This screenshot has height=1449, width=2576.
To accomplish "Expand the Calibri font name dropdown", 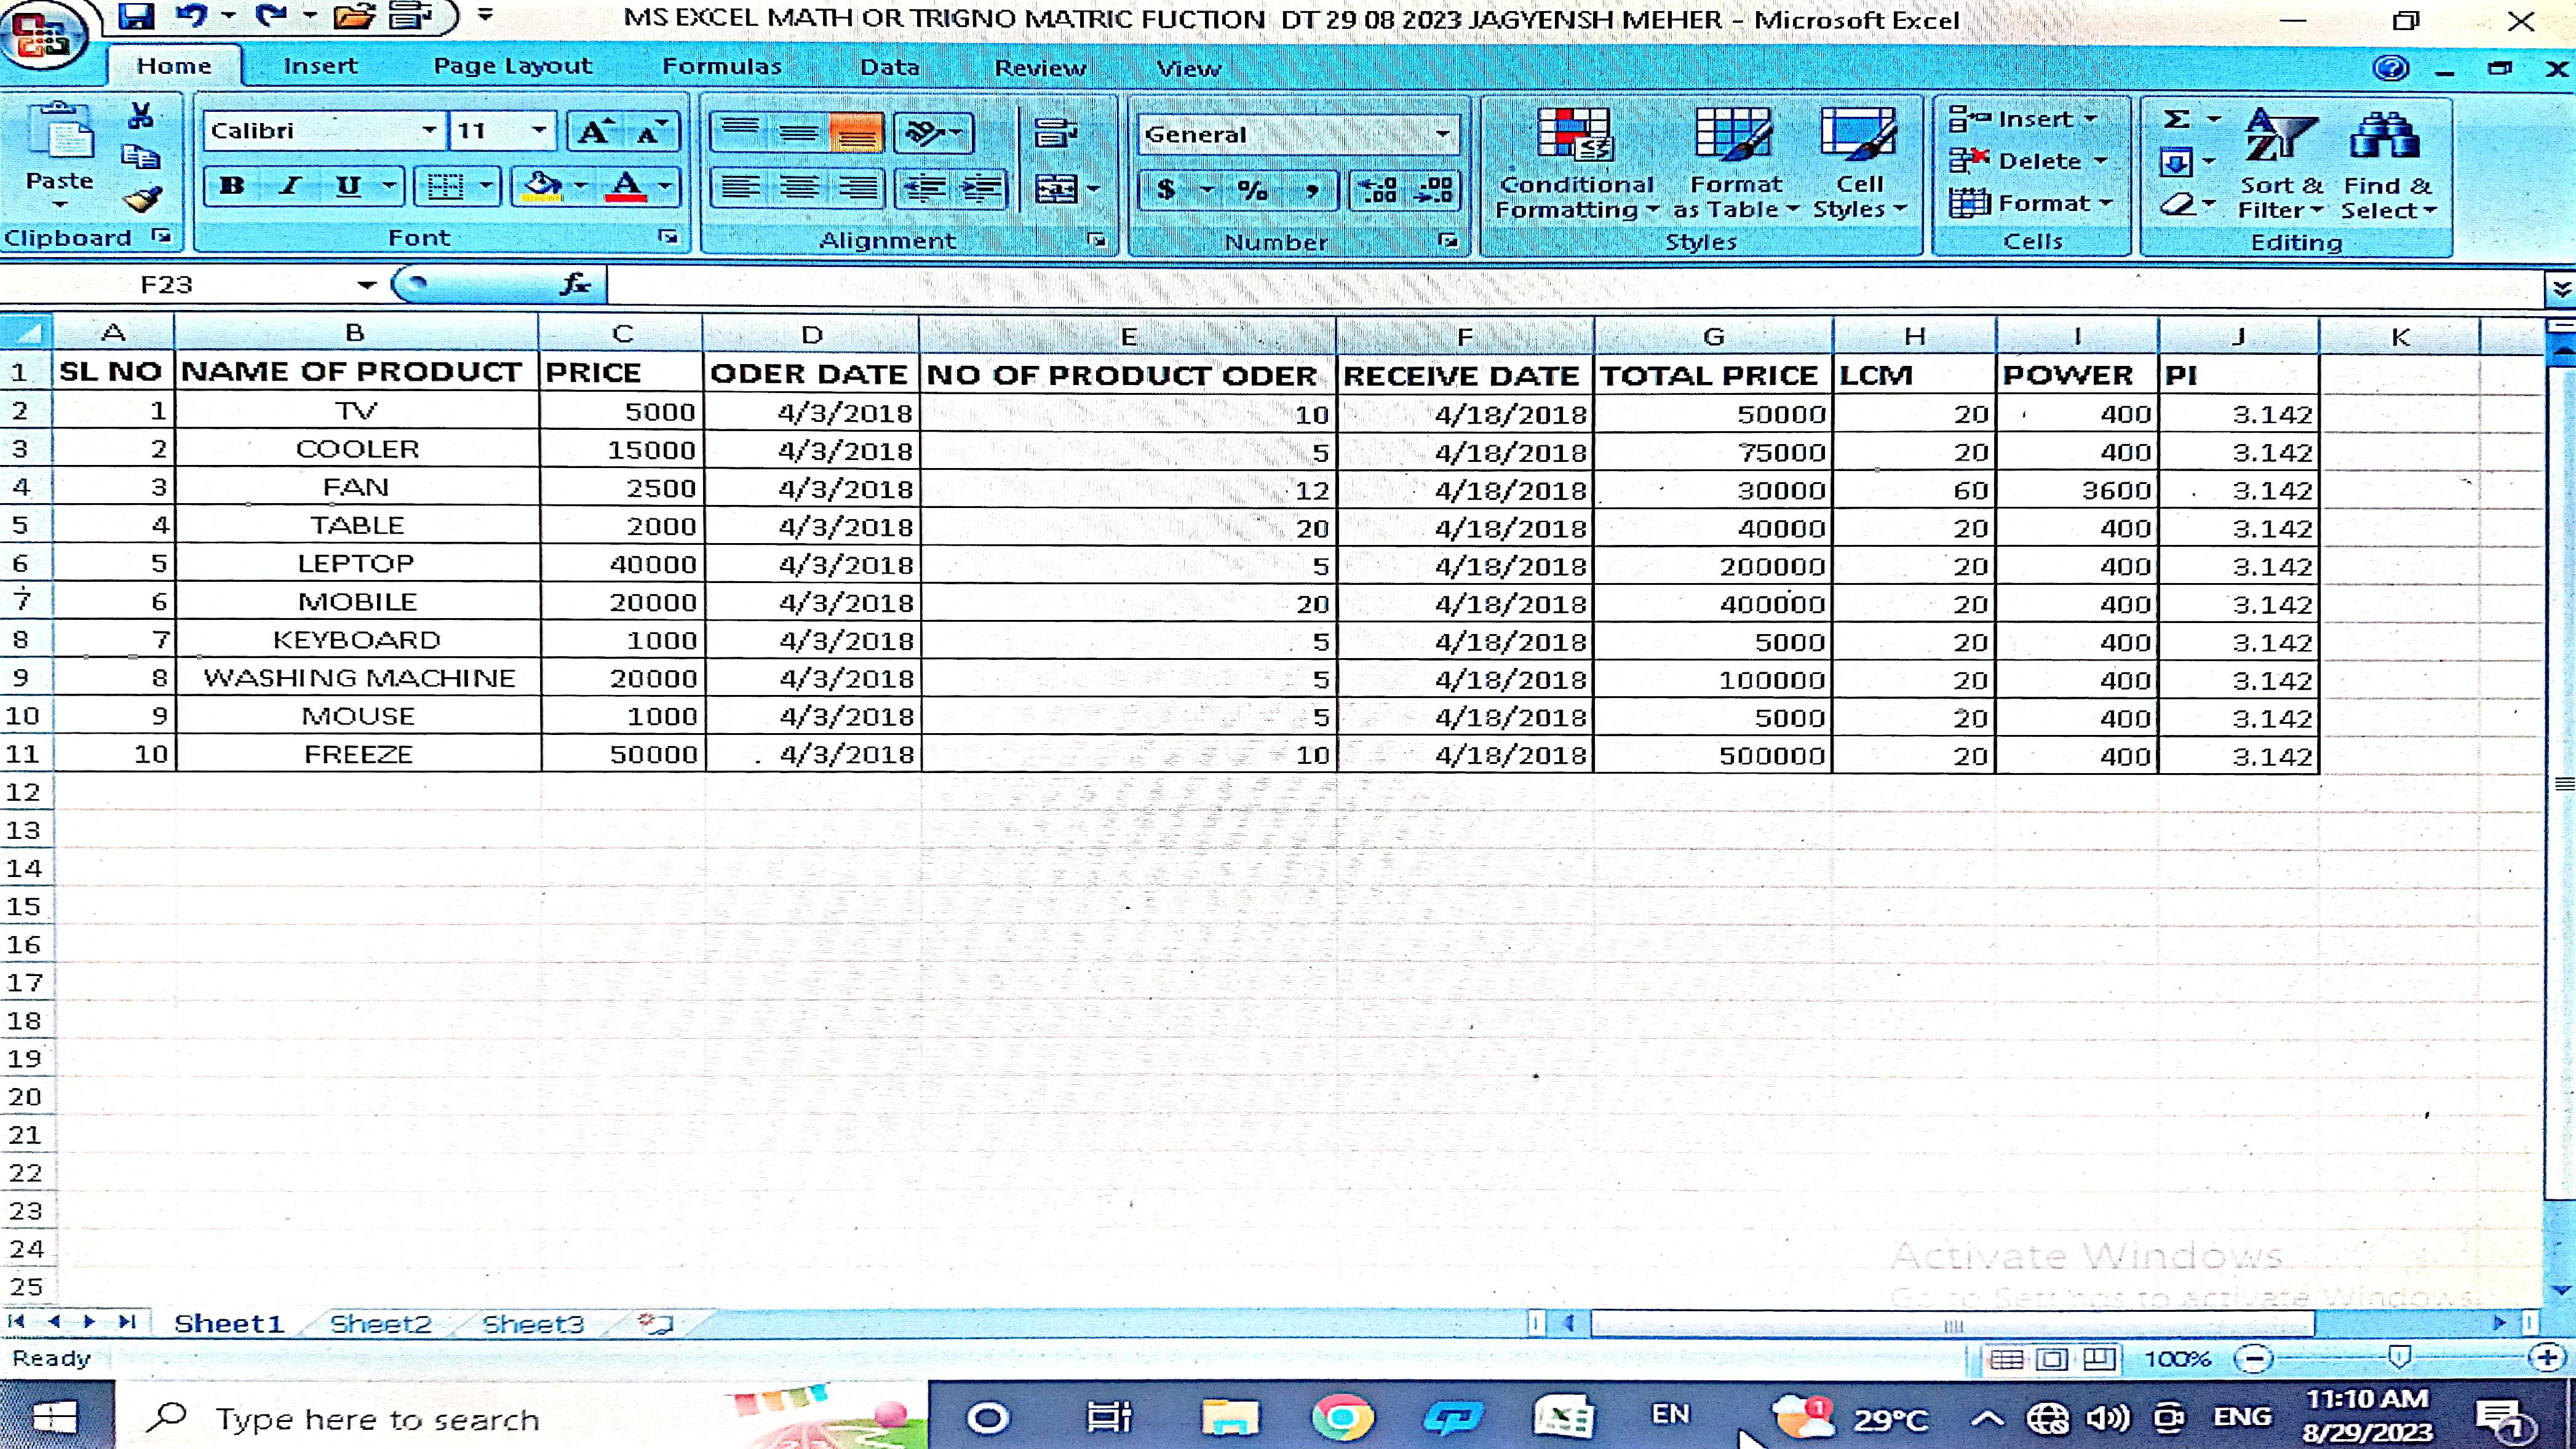I will [429, 130].
